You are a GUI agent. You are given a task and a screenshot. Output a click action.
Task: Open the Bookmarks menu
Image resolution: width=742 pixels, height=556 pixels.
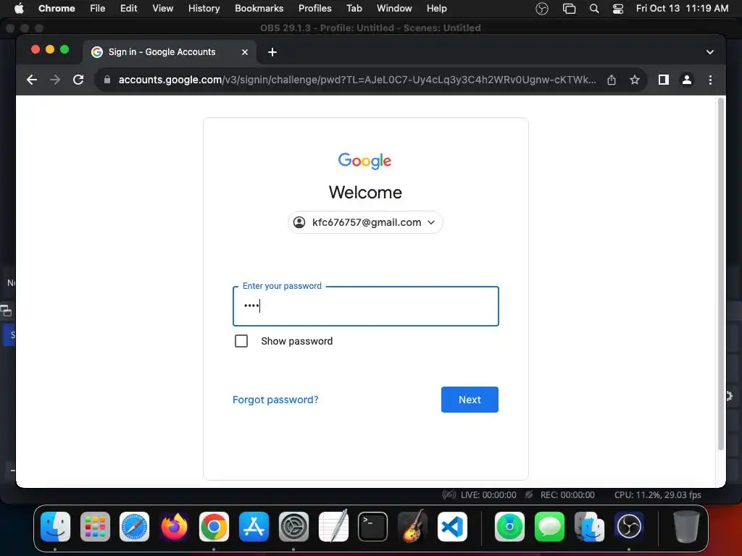point(259,8)
